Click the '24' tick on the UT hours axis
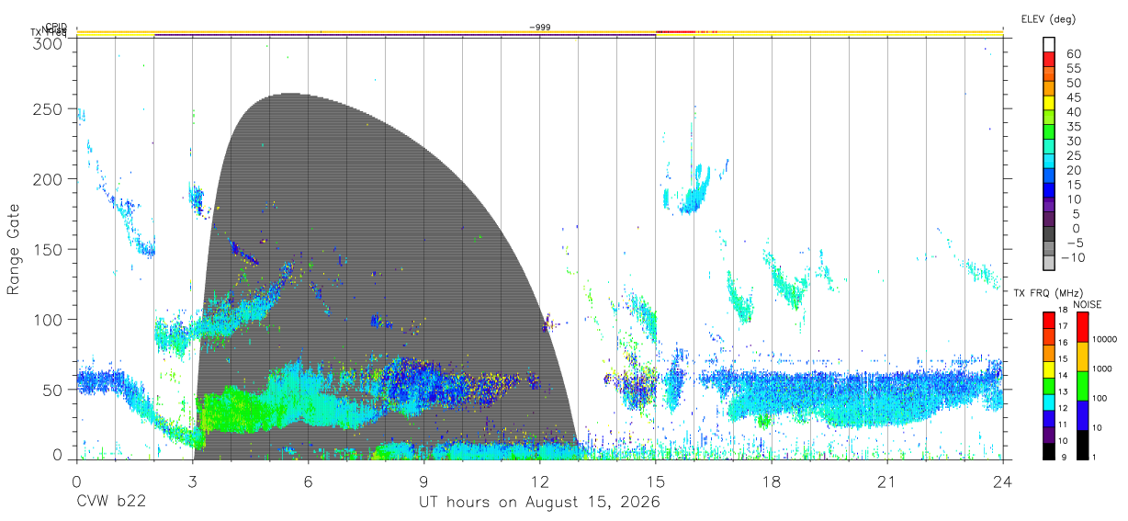This screenshot has width=1128, height=521. [x=1003, y=481]
